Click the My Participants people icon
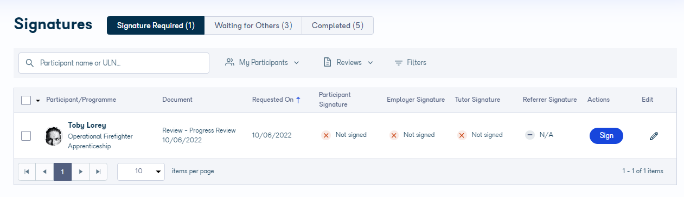The width and height of the screenshot is (684, 197). coord(229,62)
